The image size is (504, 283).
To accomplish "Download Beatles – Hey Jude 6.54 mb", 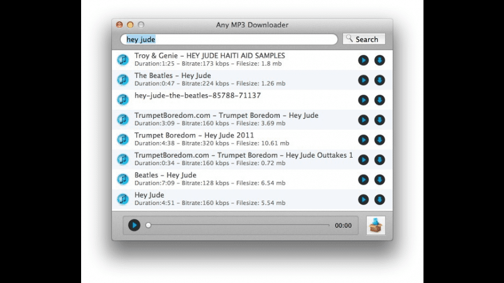I will click(x=379, y=180).
